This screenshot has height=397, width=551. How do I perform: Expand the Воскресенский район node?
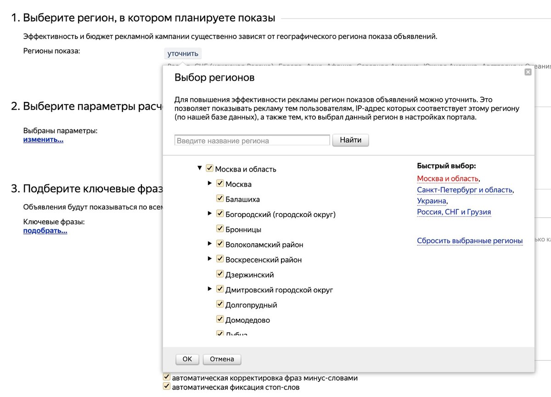click(210, 259)
